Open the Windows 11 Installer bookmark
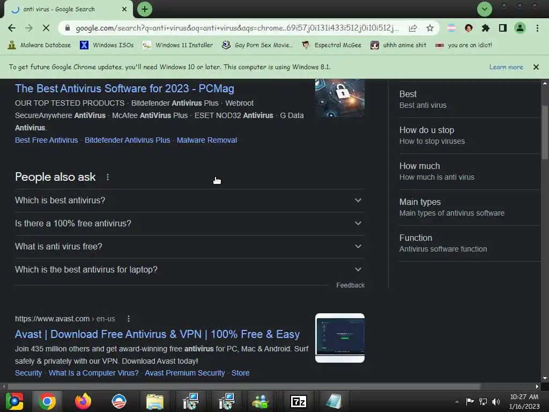The width and height of the screenshot is (549, 412). pyautogui.click(x=178, y=45)
